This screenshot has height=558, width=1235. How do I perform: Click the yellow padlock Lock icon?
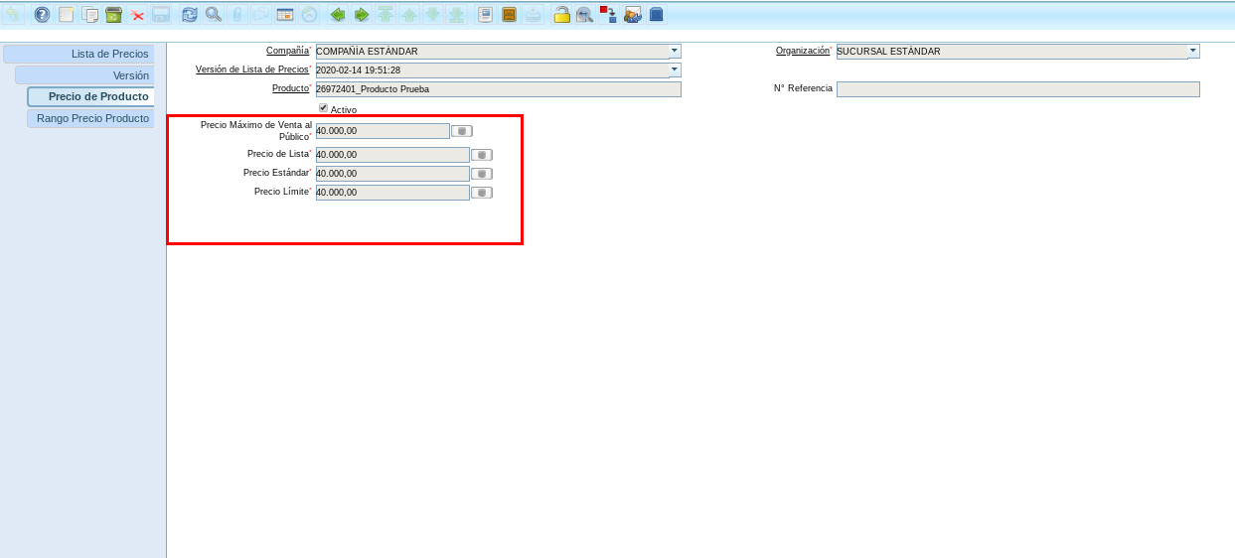[561, 15]
